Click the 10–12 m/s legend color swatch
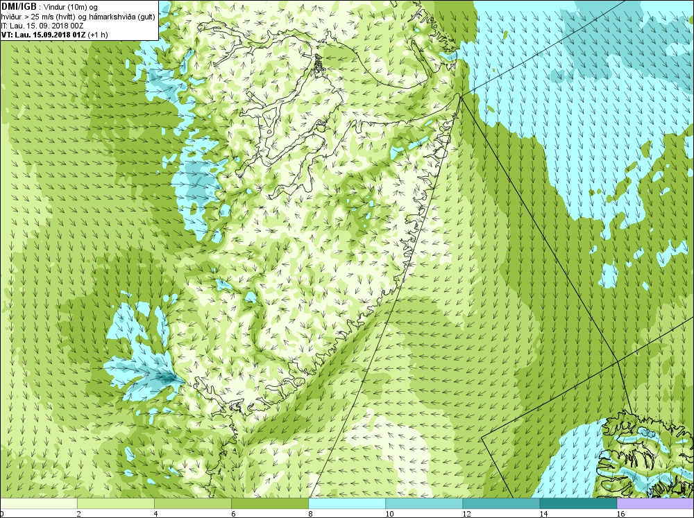The width and height of the screenshot is (694, 518). [x=424, y=503]
